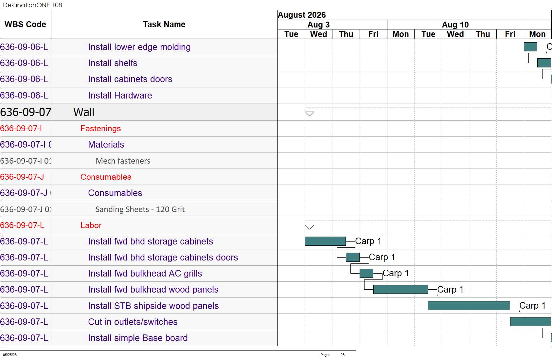The width and height of the screenshot is (552, 359).
Task: Click WBS code 636-09-07-J beside red Consumables
Action: (x=22, y=177)
